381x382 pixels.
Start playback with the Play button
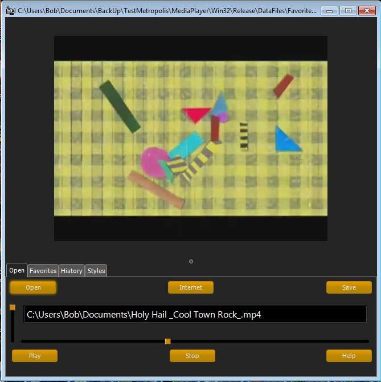tap(35, 356)
